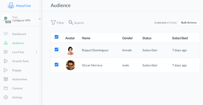Click the Content folder icon
Viewport: 203px width, 105px height.
pos(6,88)
